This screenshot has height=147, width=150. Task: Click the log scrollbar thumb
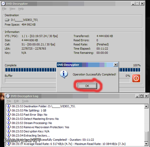click(x=146, y=136)
